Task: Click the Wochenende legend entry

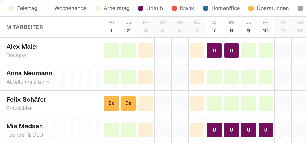Action: 66,8
